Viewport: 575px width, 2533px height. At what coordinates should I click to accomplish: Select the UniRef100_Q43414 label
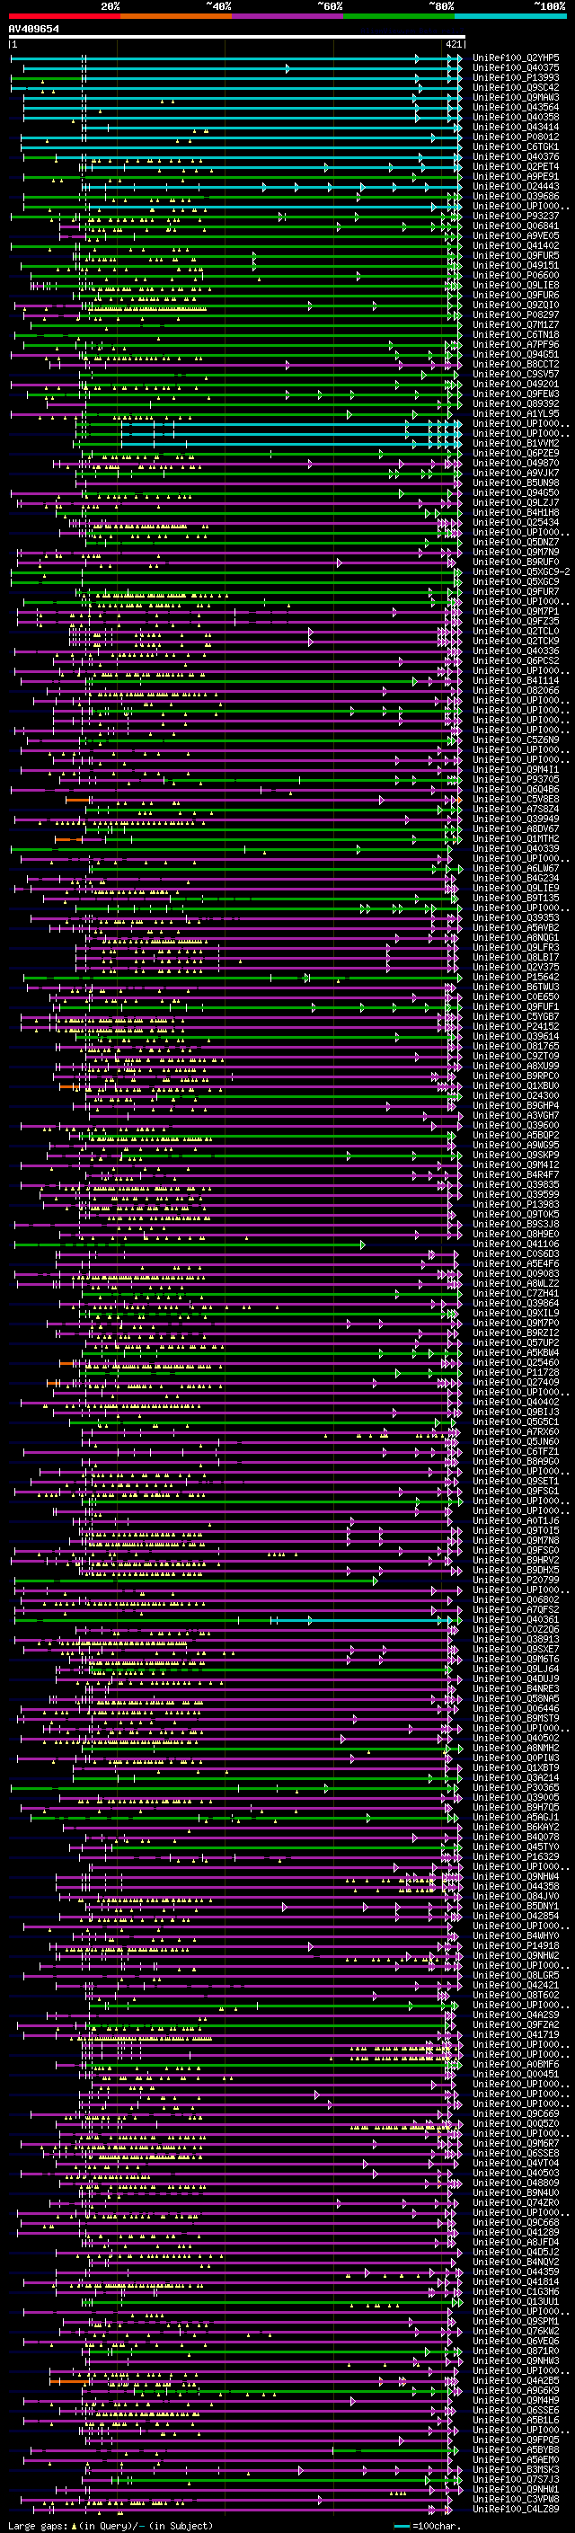tap(515, 127)
